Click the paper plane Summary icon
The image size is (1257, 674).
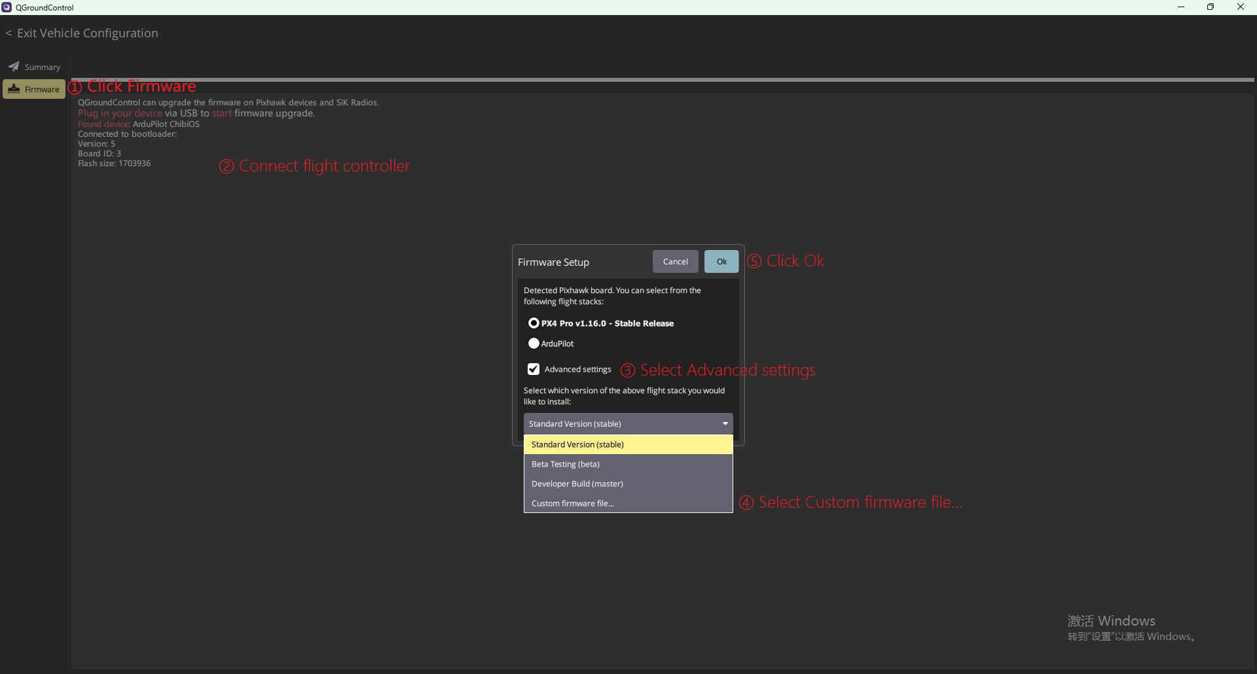point(14,67)
